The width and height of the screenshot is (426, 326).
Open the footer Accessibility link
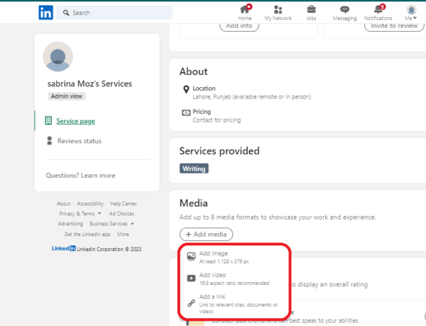(x=90, y=203)
